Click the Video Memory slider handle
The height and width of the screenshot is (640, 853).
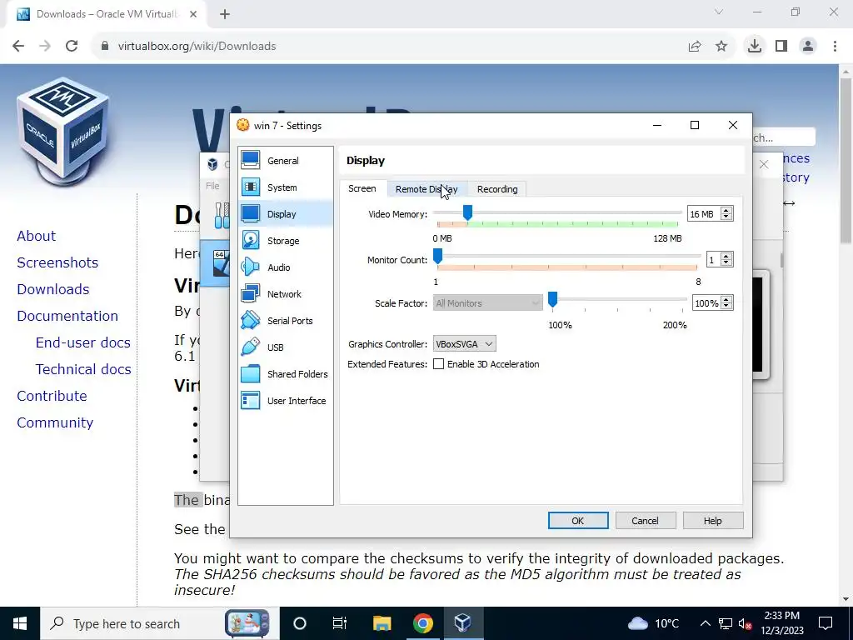click(x=467, y=212)
